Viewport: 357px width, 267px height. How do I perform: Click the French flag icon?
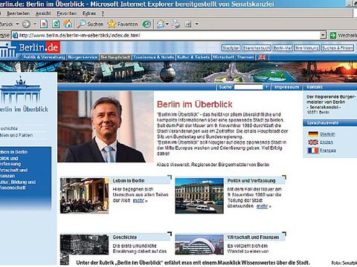click(x=313, y=151)
